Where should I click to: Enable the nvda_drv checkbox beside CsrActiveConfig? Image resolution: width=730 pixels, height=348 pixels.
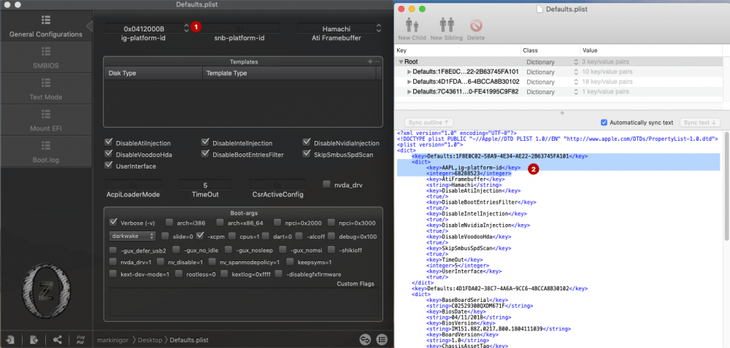pos(327,185)
